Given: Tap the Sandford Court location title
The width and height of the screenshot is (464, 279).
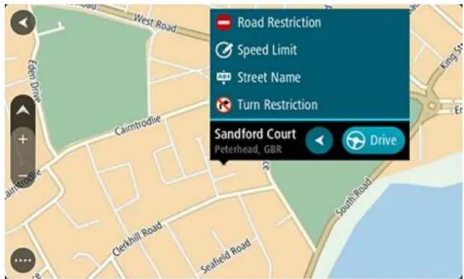Looking at the screenshot, I should coord(255,134).
